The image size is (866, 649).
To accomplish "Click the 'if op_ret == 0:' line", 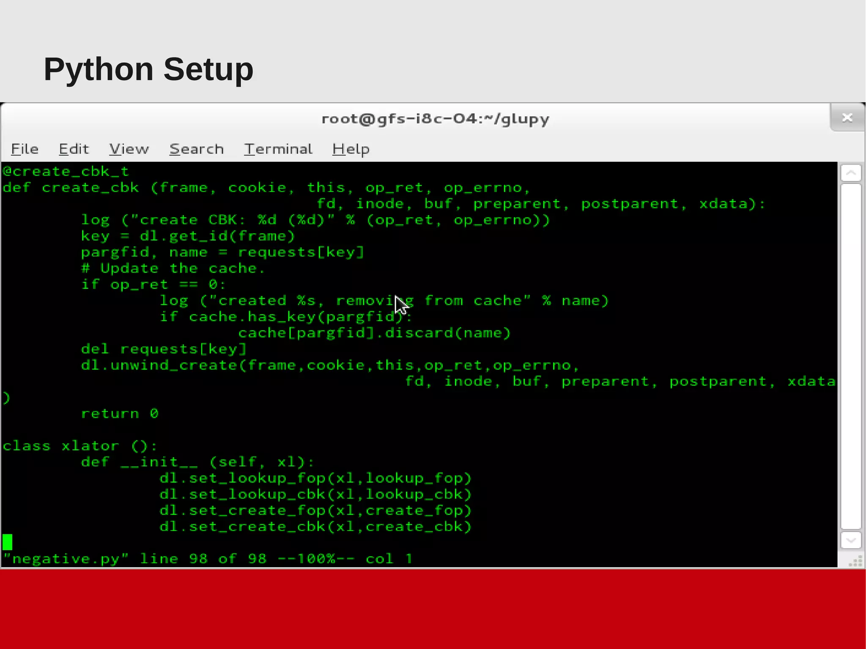I will pyautogui.click(x=153, y=284).
